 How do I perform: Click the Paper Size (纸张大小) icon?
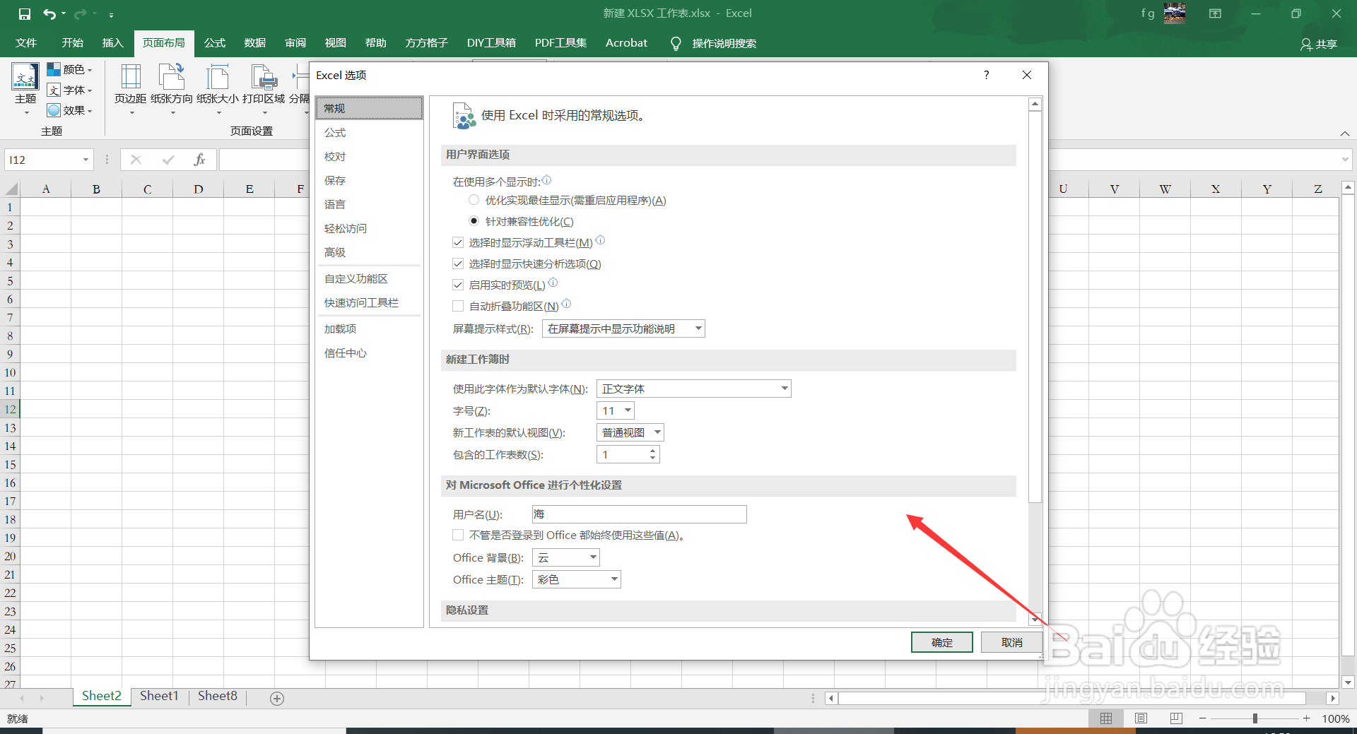click(x=218, y=76)
